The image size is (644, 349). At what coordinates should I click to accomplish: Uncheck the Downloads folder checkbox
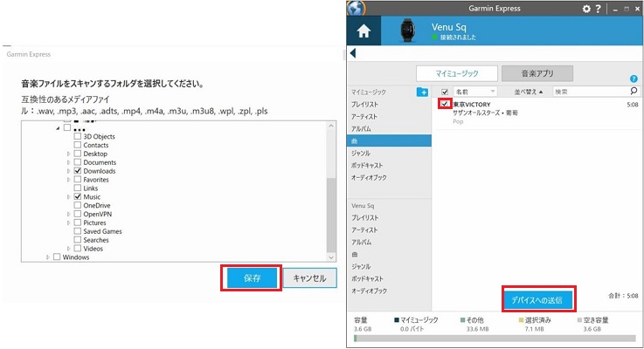(77, 171)
